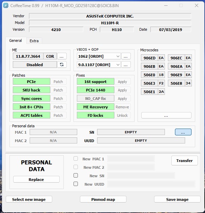Enable the New SN checkbox

click(76, 176)
